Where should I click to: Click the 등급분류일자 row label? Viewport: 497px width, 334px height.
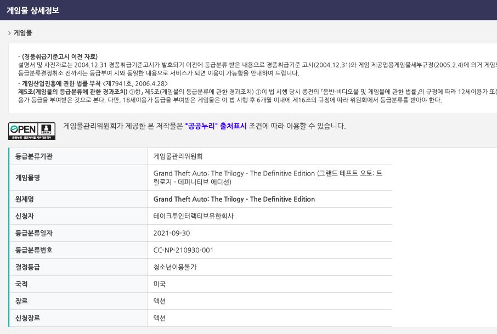pyautogui.click(x=34, y=233)
